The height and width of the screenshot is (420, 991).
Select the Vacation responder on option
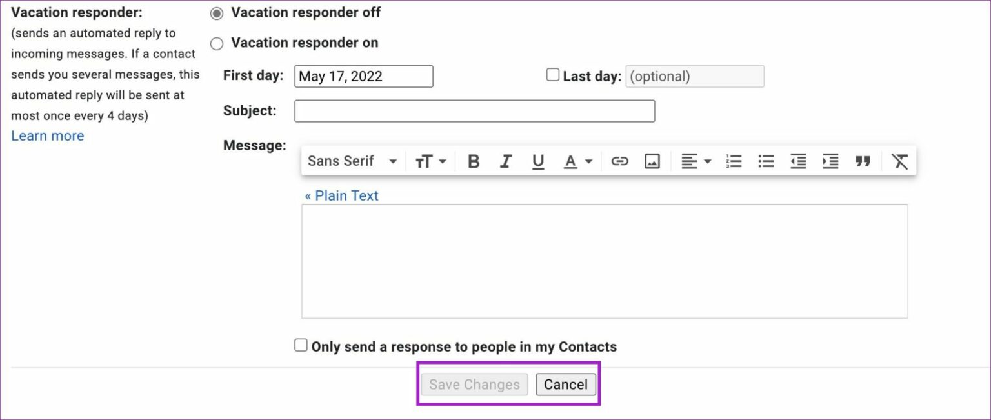(x=216, y=43)
